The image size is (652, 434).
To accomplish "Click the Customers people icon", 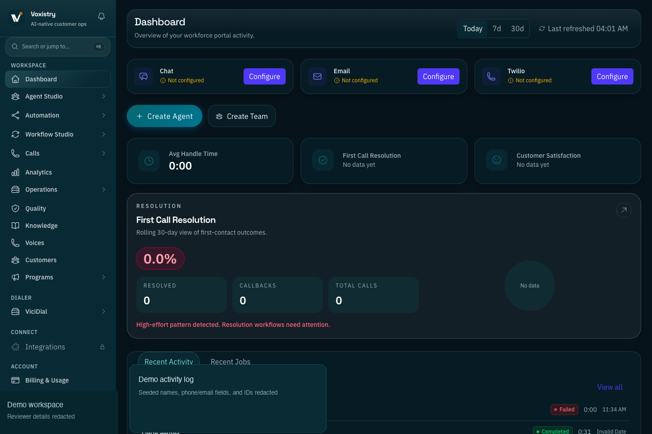I will tap(15, 260).
